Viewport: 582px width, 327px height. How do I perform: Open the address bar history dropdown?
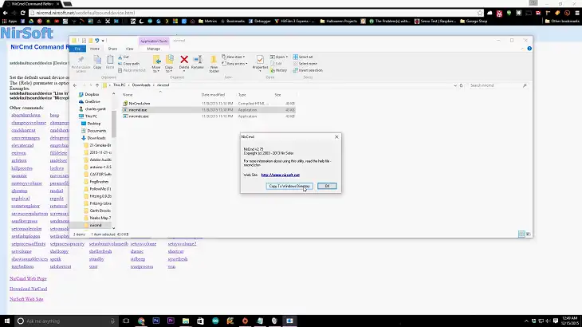(x=455, y=85)
